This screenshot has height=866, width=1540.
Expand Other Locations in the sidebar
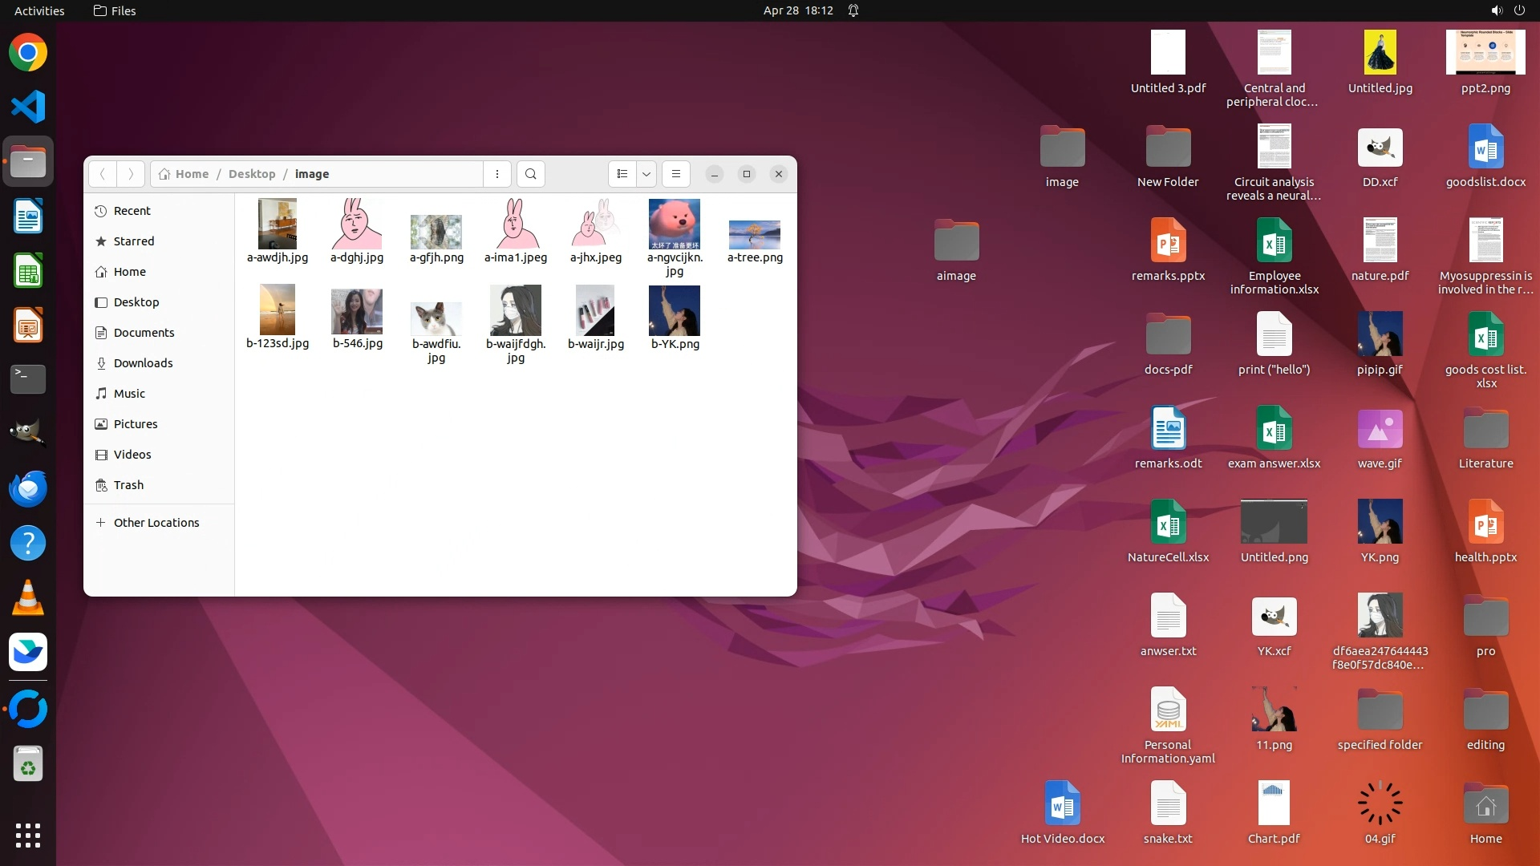coord(156,523)
